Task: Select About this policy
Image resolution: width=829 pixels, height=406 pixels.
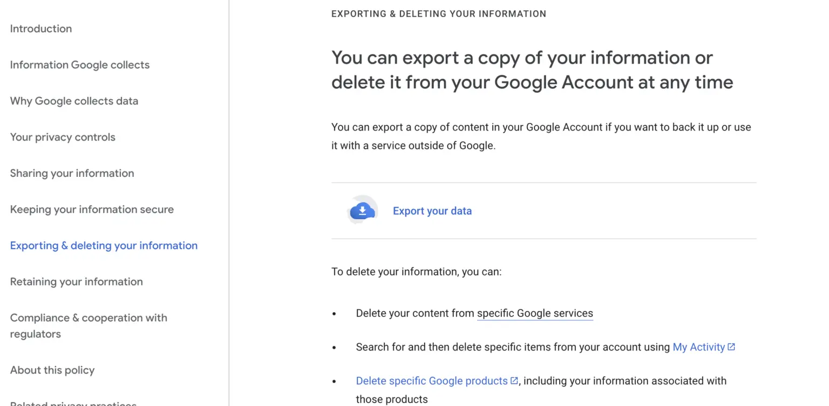Action: pos(52,370)
